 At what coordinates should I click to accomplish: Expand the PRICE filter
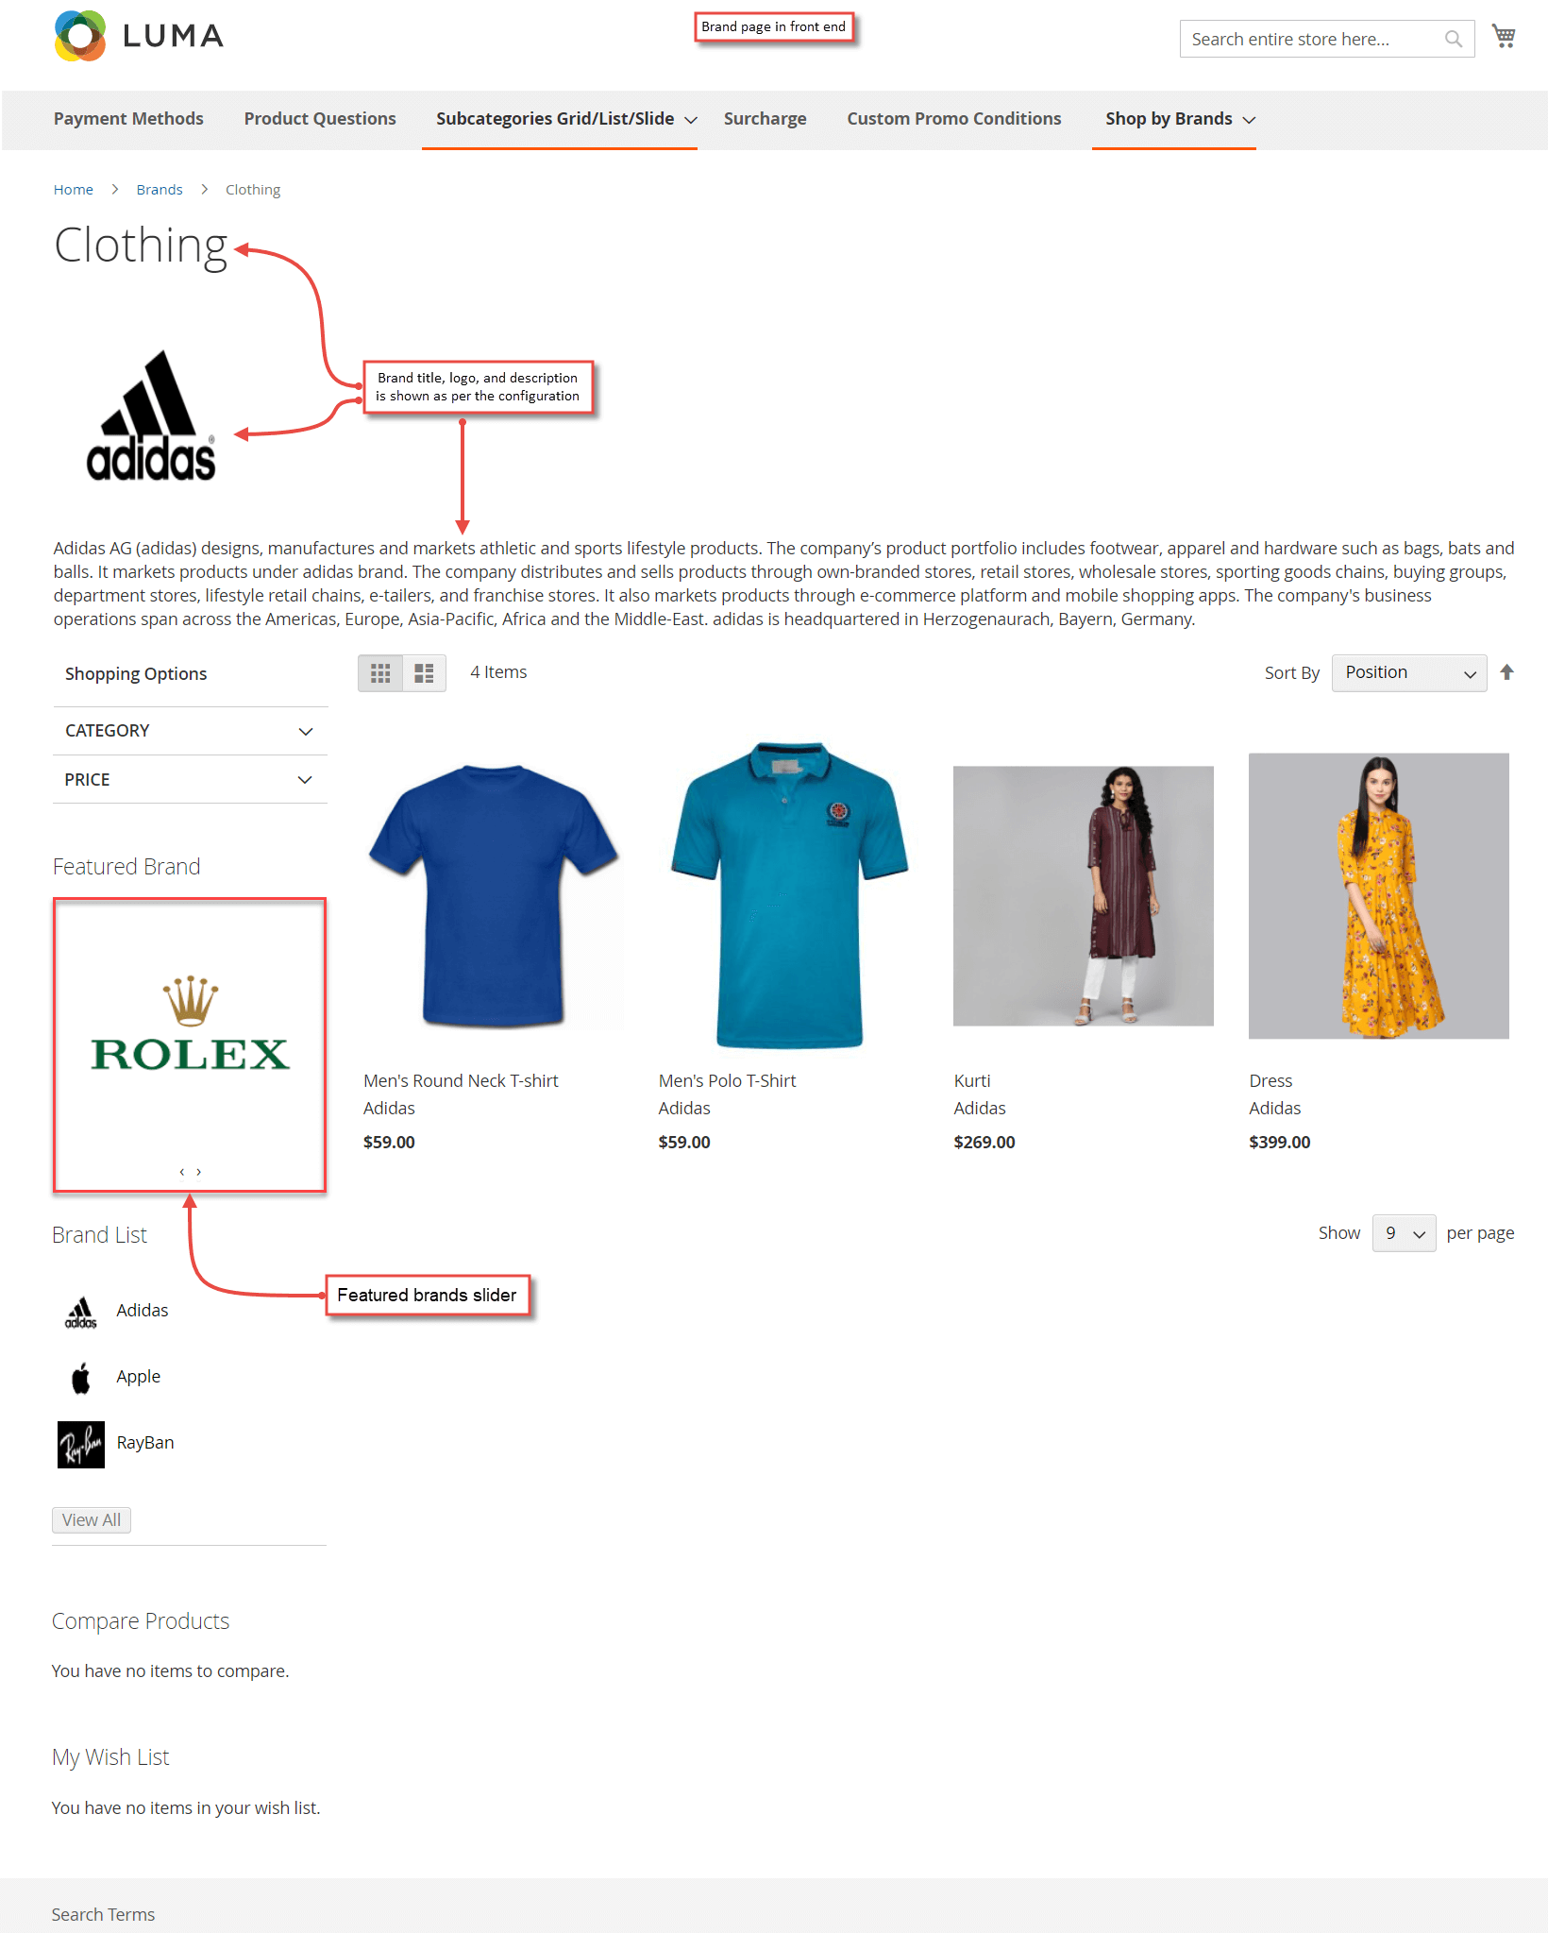(190, 780)
